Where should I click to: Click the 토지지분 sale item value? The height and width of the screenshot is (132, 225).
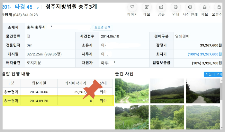click(34, 63)
